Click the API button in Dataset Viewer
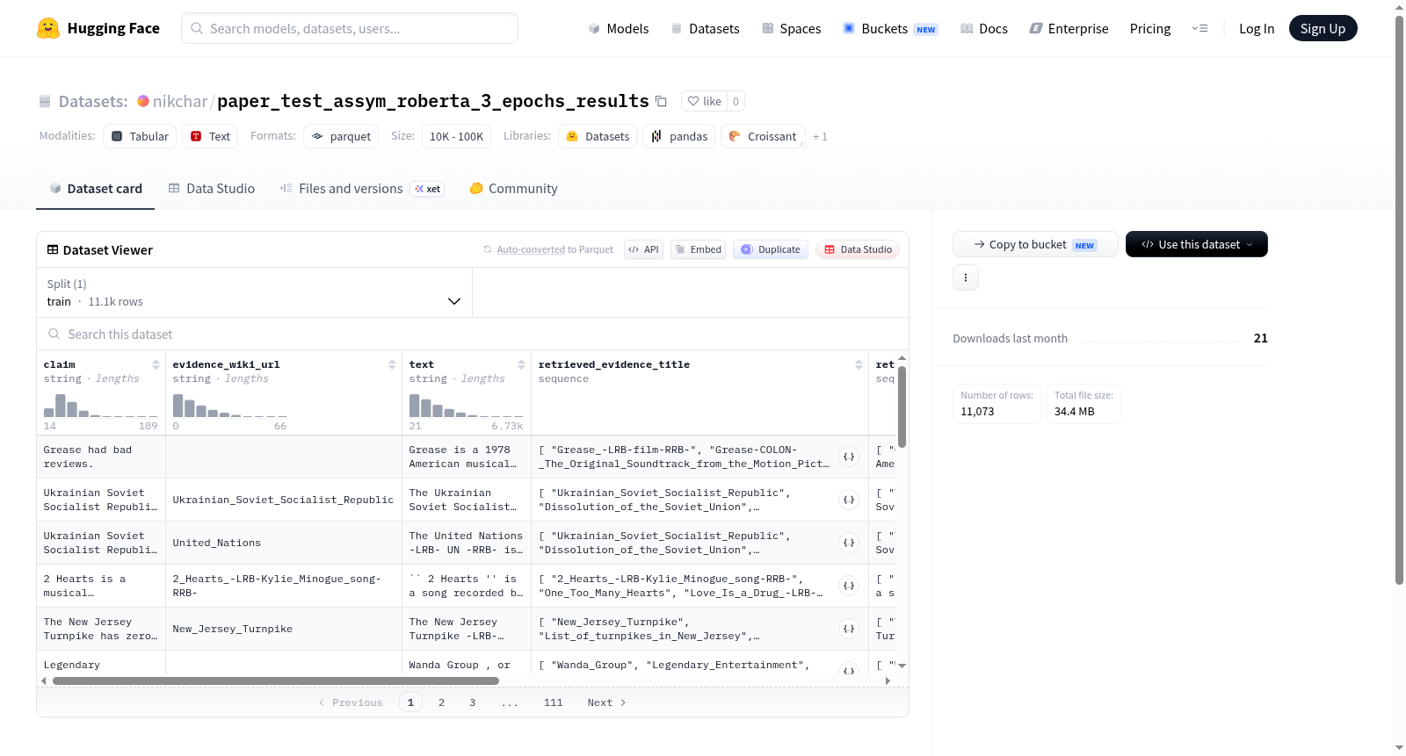The height and width of the screenshot is (756, 1406). (643, 249)
